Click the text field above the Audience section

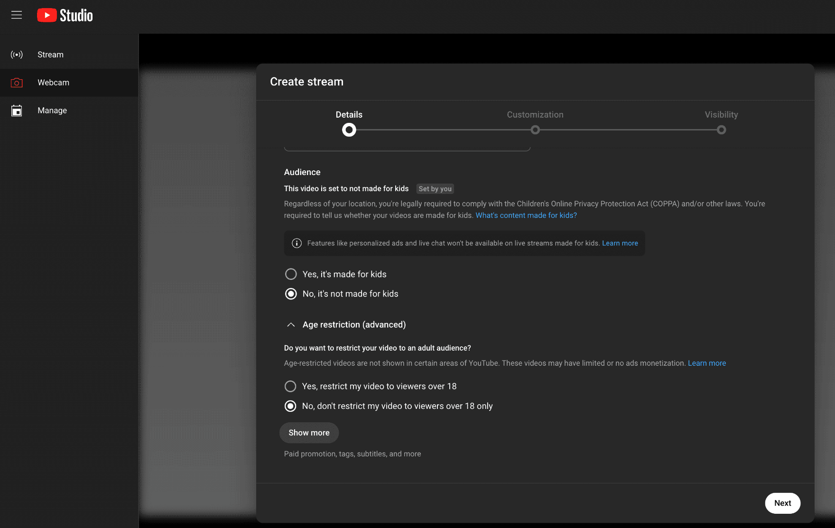point(407,145)
